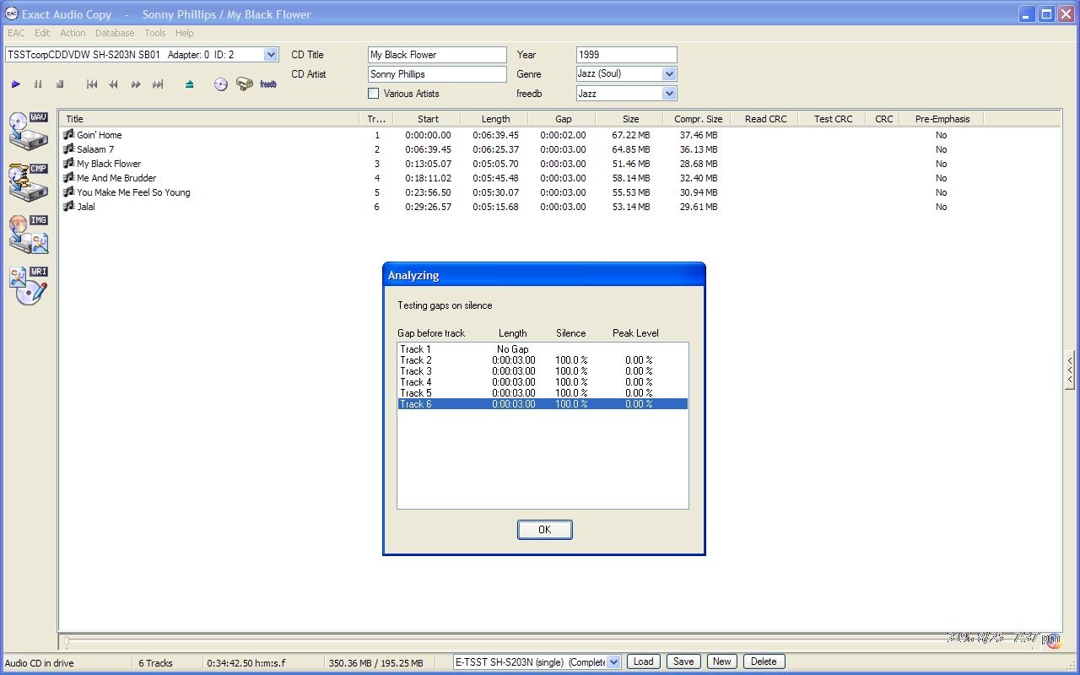Sort by Title column header
The width and height of the screenshot is (1080, 675).
(x=209, y=119)
